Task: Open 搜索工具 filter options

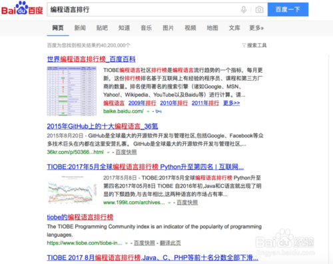Action: [x=257, y=45]
